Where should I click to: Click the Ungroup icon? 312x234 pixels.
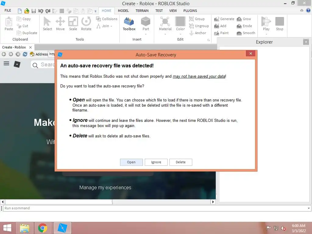coord(191,26)
